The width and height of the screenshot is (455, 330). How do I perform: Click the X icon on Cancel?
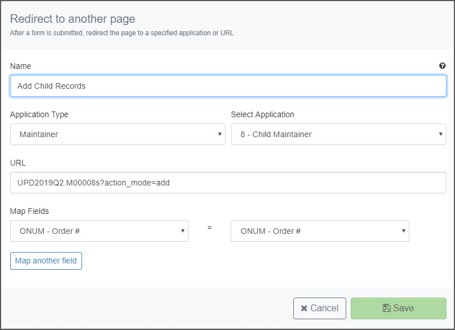coord(304,308)
